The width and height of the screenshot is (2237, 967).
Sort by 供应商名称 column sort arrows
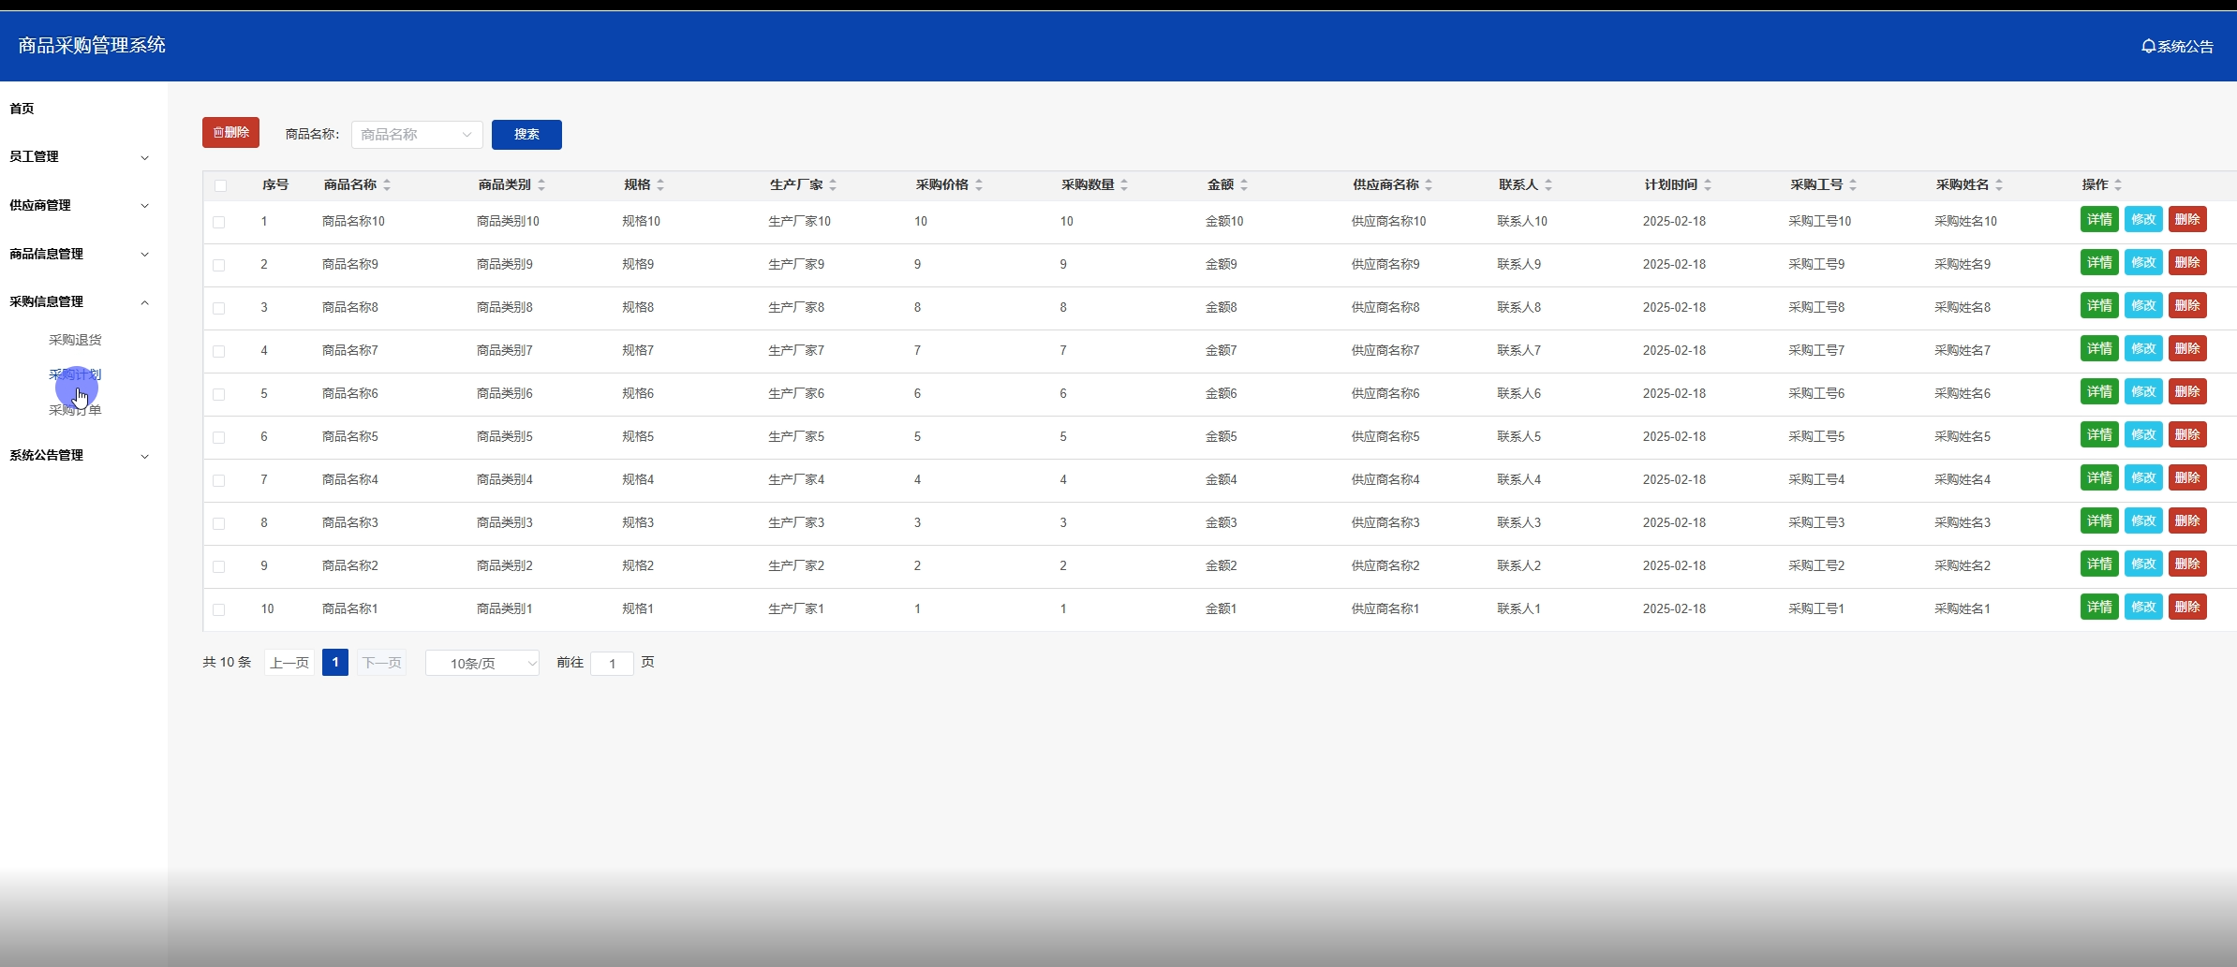1429,185
